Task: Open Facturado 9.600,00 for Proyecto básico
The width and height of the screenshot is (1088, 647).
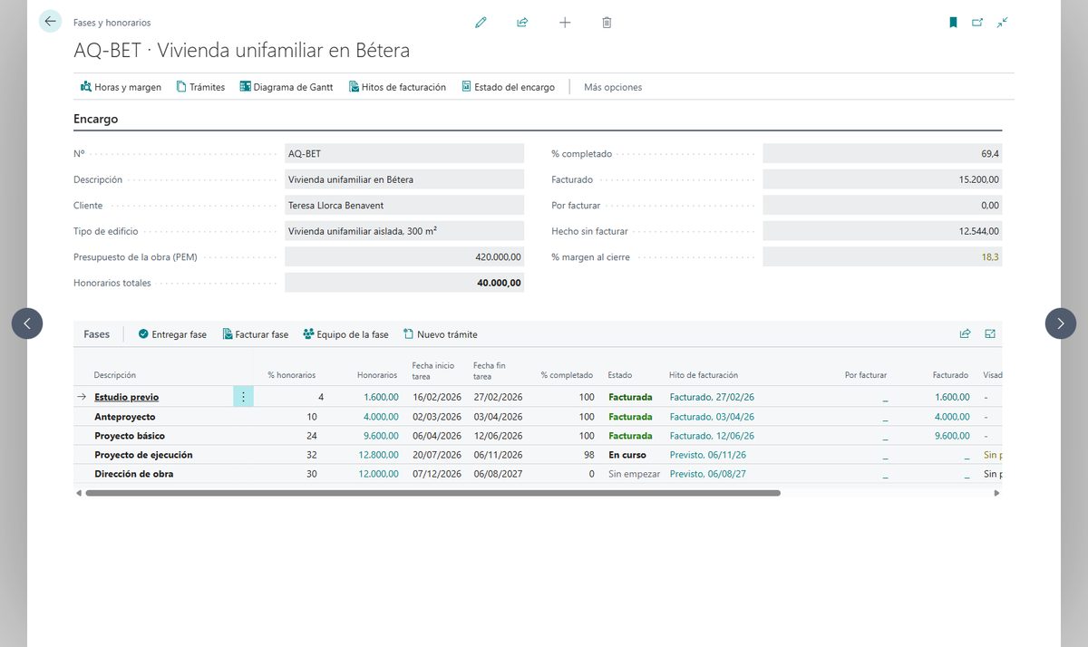Action: click(x=951, y=436)
